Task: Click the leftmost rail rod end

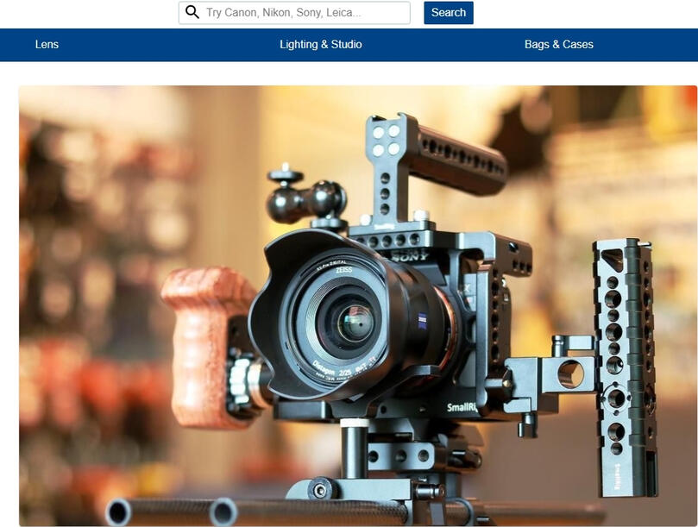Action: 118,512
